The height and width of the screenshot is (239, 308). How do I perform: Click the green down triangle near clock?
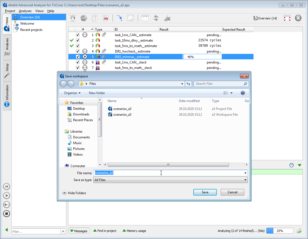click(300, 165)
